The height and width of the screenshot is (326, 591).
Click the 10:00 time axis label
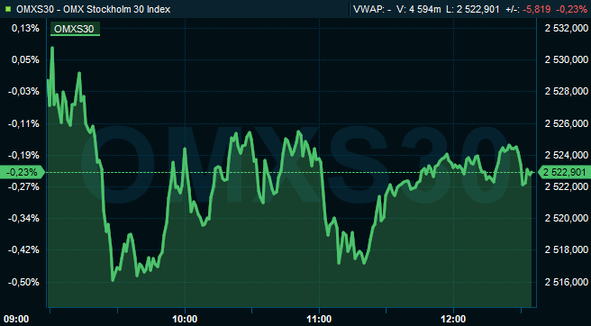(x=185, y=319)
